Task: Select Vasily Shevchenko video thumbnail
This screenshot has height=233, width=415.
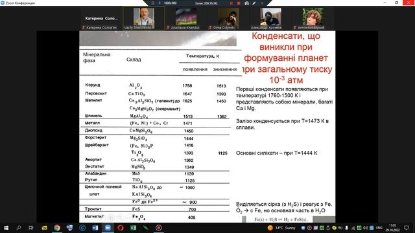Action: 144,19
